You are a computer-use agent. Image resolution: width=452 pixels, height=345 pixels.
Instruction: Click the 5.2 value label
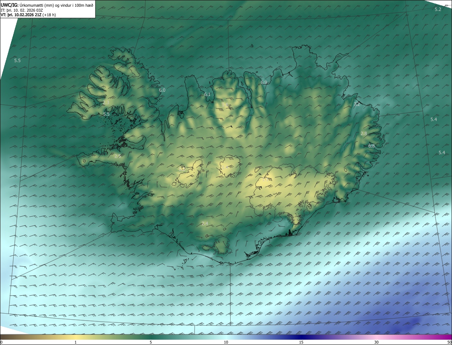pyautogui.click(x=438, y=9)
